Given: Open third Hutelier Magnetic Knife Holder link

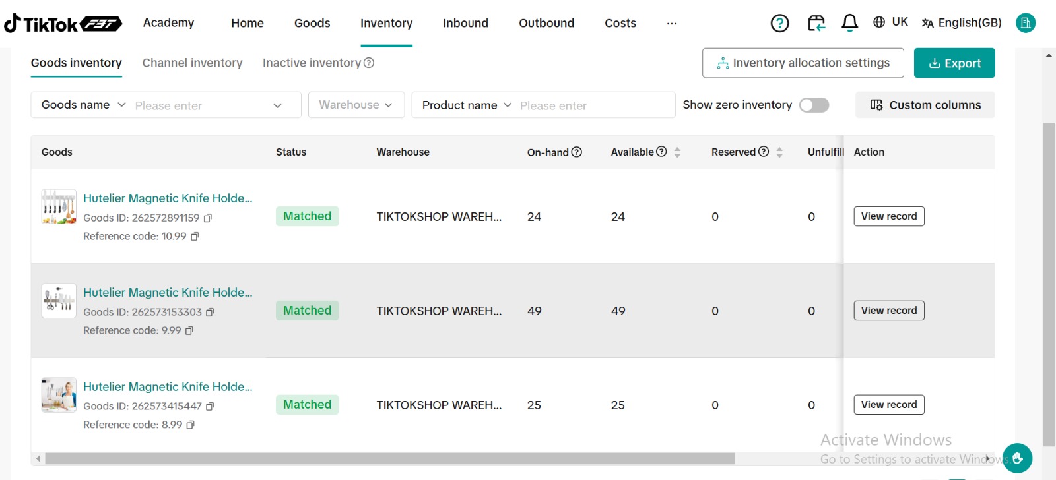Looking at the screenshot, I should pos(168,386).
